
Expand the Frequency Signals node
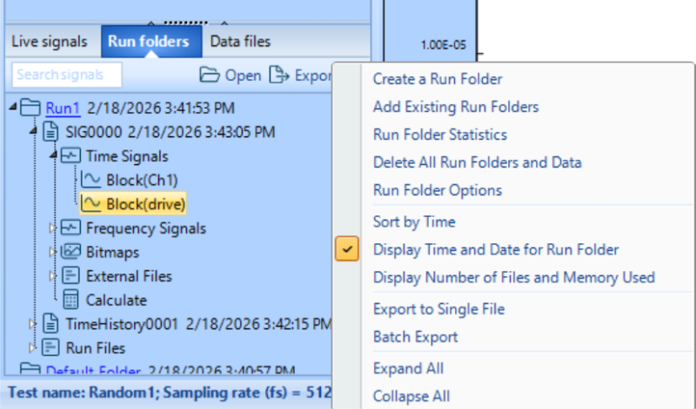pyautogui.click(x=53, y=228)
